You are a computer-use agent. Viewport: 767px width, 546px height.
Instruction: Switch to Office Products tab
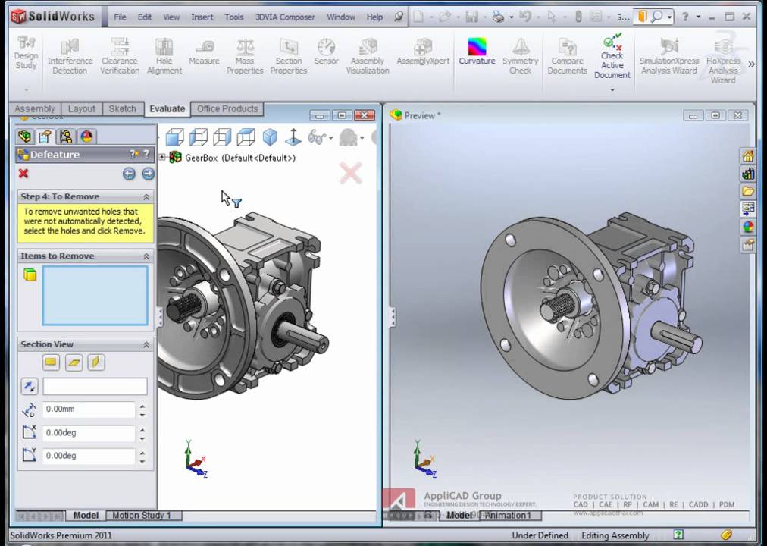[227, 108]
